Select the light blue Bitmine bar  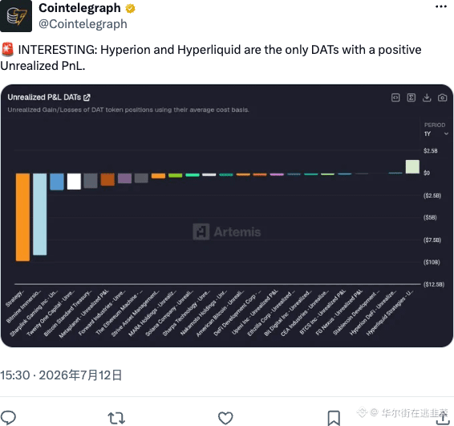click(x=39, y=214)
